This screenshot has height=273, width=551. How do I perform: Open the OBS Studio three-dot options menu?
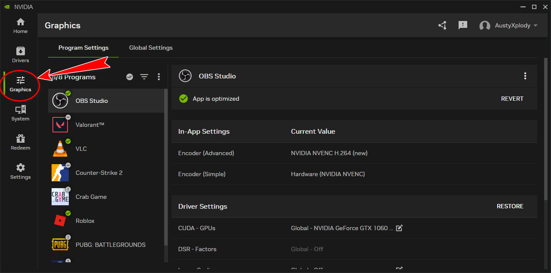tap(525, 76)
